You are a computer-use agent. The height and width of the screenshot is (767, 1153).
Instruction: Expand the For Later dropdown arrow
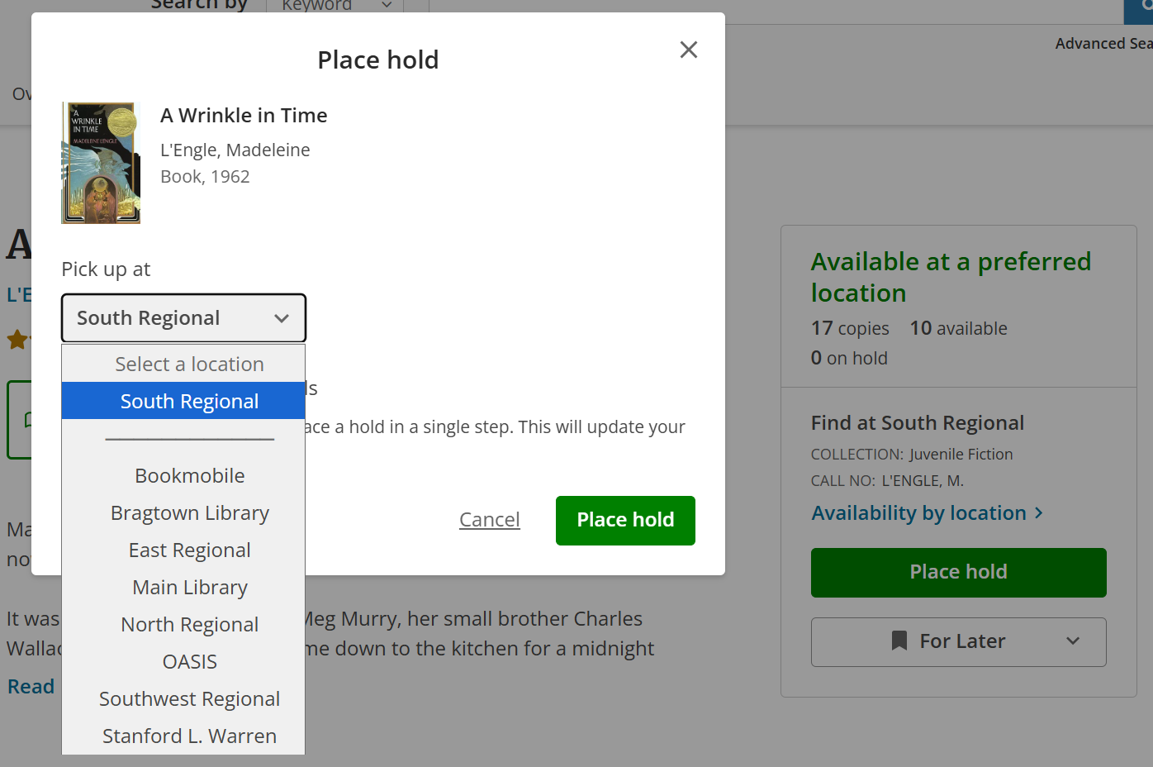(x=1073, y=641)
